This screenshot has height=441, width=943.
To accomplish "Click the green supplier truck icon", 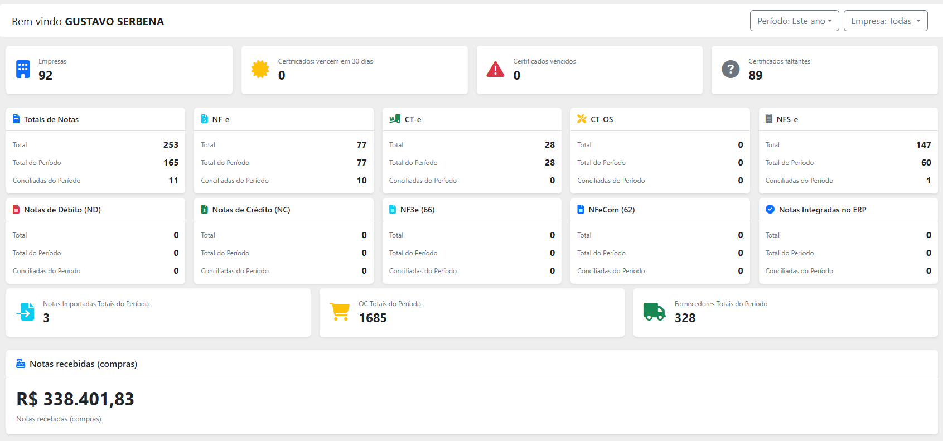I will pyautogui.click(x=654, y=312).
